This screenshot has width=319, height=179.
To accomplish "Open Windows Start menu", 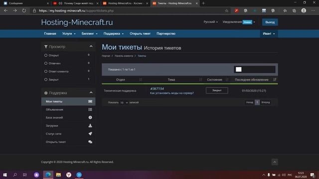I will click(5, 175).
